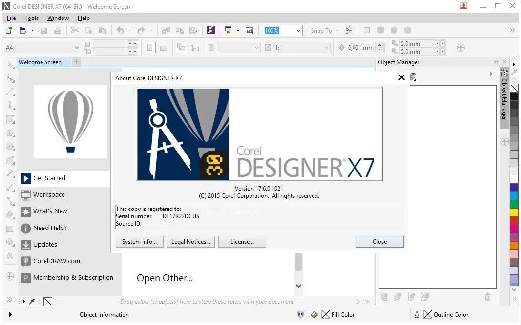The image size is (521, 325).
Task: Add a new document tab with plus
Action: tap(77, 62)
